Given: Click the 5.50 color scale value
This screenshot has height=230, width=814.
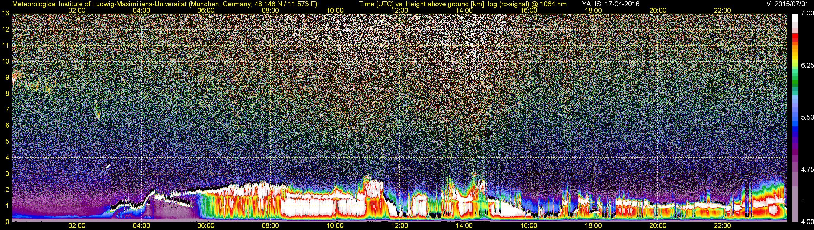Looking at the screenshot, I should (807, 117).
